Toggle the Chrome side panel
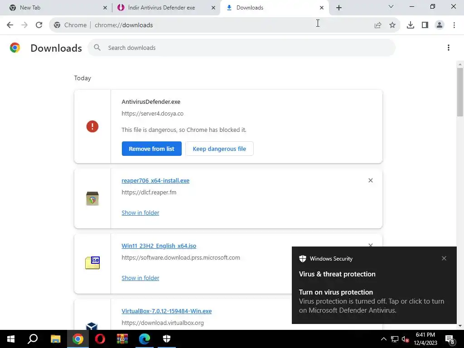The height and width of the screenshot is (348, 464). point(425,25)
